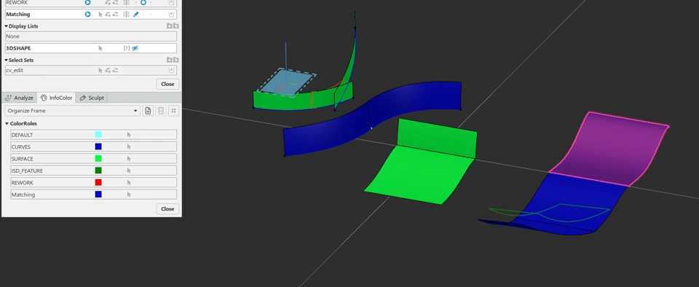Image resolution: width=699 pixels, height=287 pixels.
Task: Open the Organize Frame dropdown
Action: [72, 111]
